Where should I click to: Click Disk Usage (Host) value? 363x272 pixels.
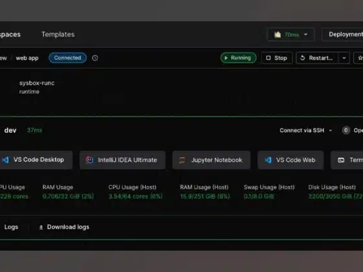pos(336,197)
